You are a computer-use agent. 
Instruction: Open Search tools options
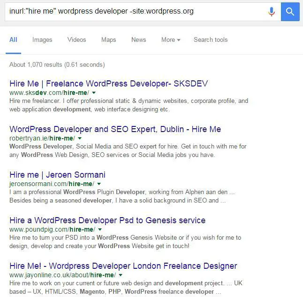211,40
